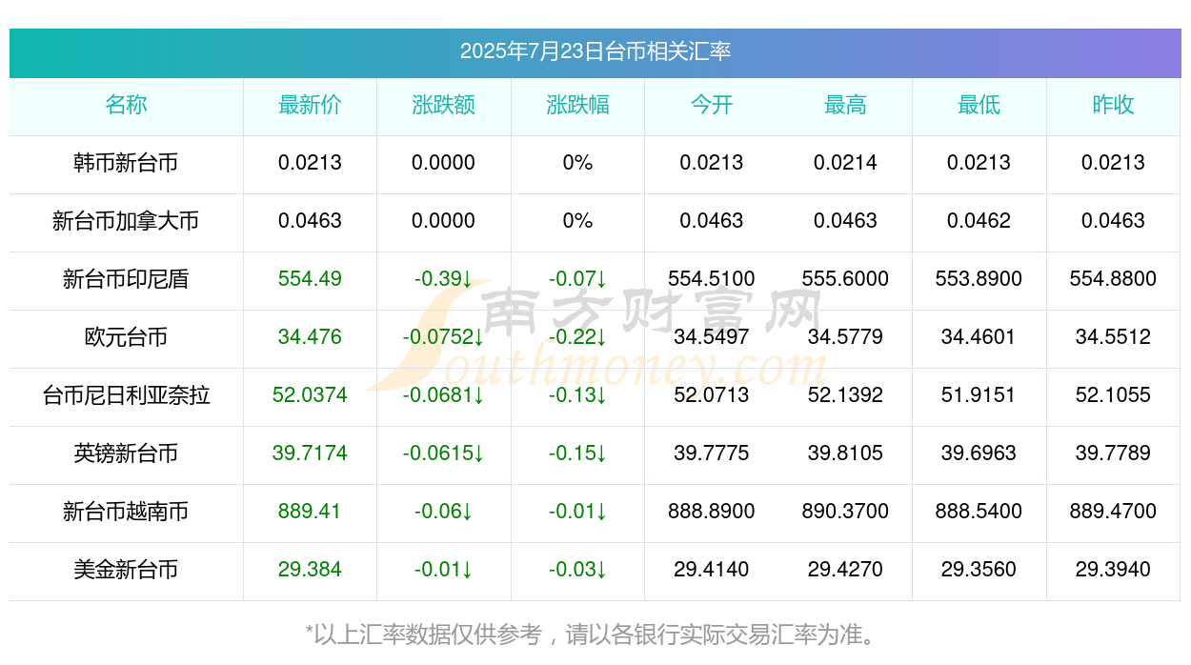Select opening value 52.0713

712,395
